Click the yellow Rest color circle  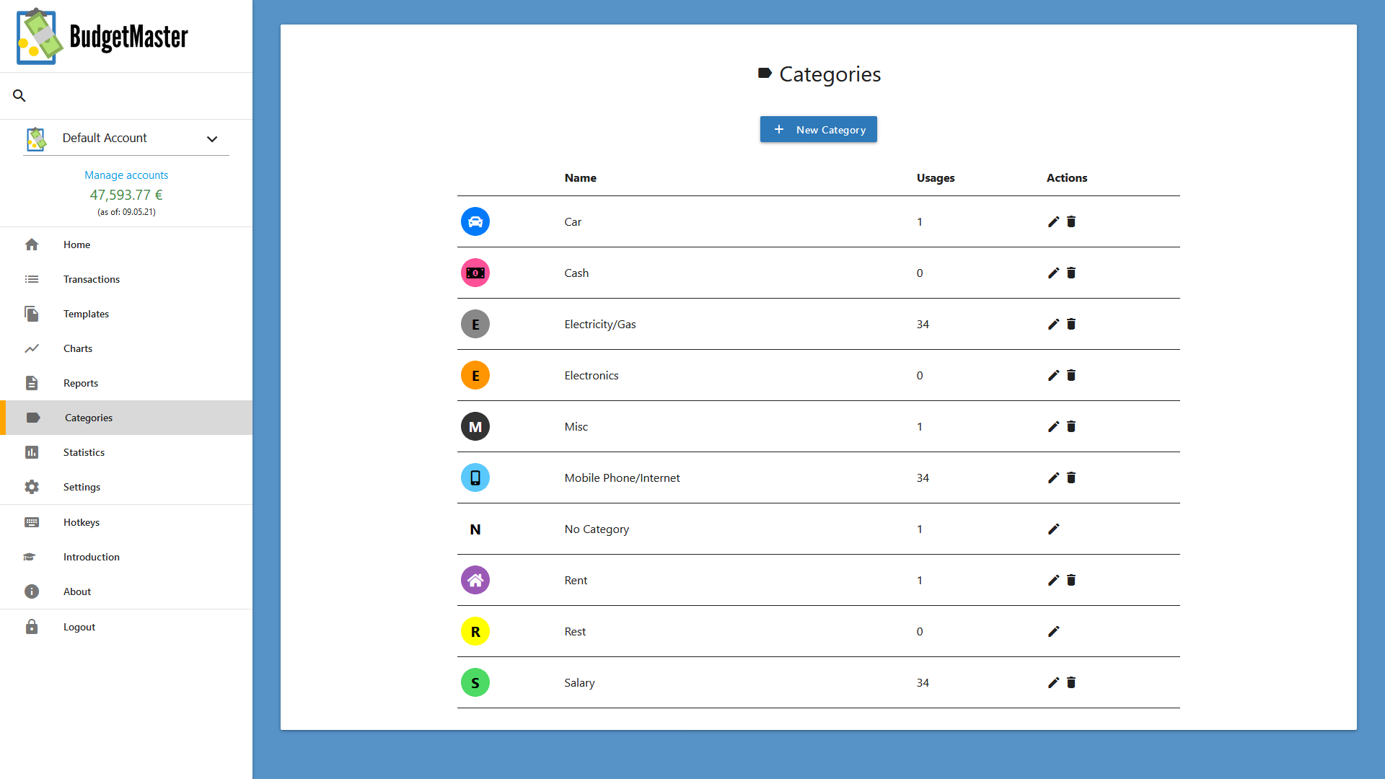[x=475, y=631]
